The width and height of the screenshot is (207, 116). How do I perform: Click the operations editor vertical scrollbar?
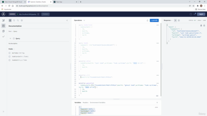[161, 60]
